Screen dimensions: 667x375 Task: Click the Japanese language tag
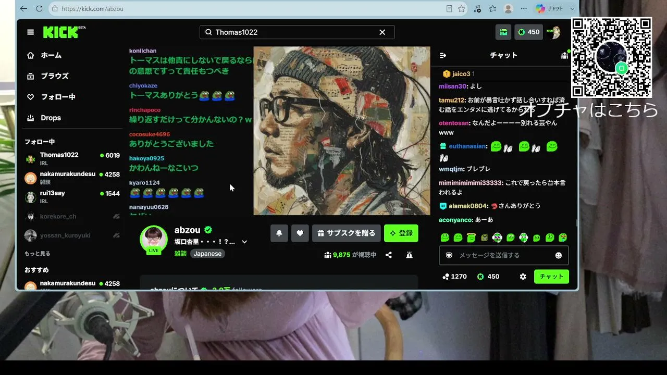pyautogui.click(x=207, y=254)
